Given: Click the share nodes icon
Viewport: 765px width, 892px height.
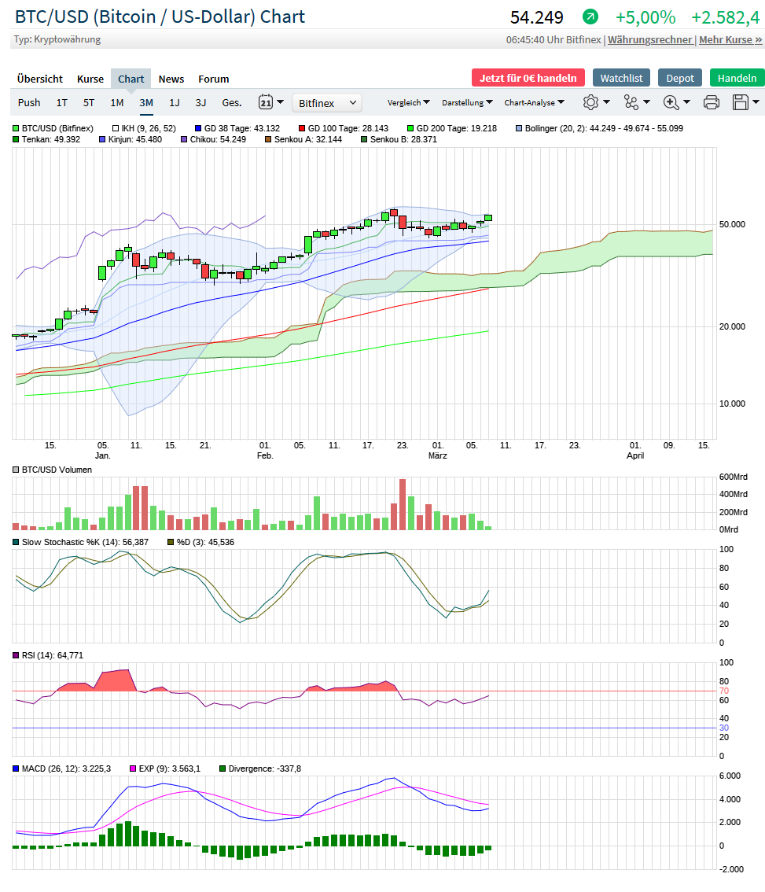Looking at the screenshot, I should tap(631, 102).
